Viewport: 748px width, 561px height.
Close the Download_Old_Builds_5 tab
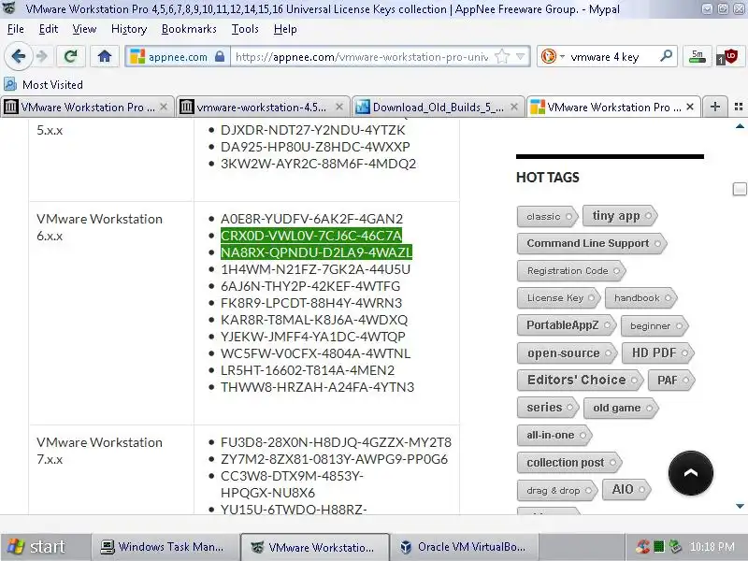[514, 107]
